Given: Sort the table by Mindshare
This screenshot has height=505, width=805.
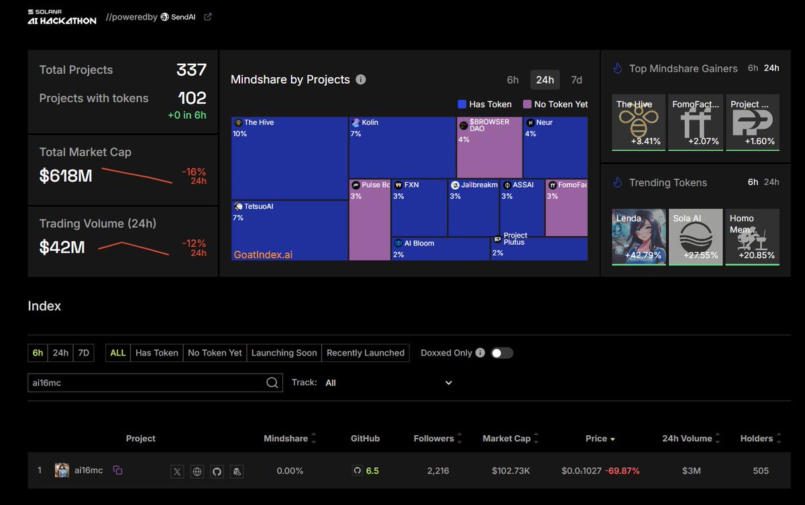Looking at the screenshot, I should coord(290,439).
